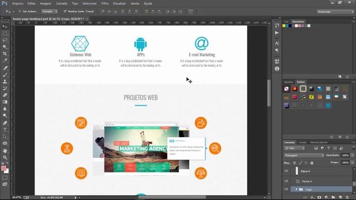Toggle lock image pixels brush icon

coord(300,163)
